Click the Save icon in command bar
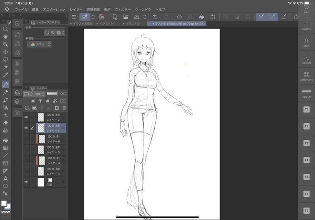The image size is (315, 220). [137, 17]
